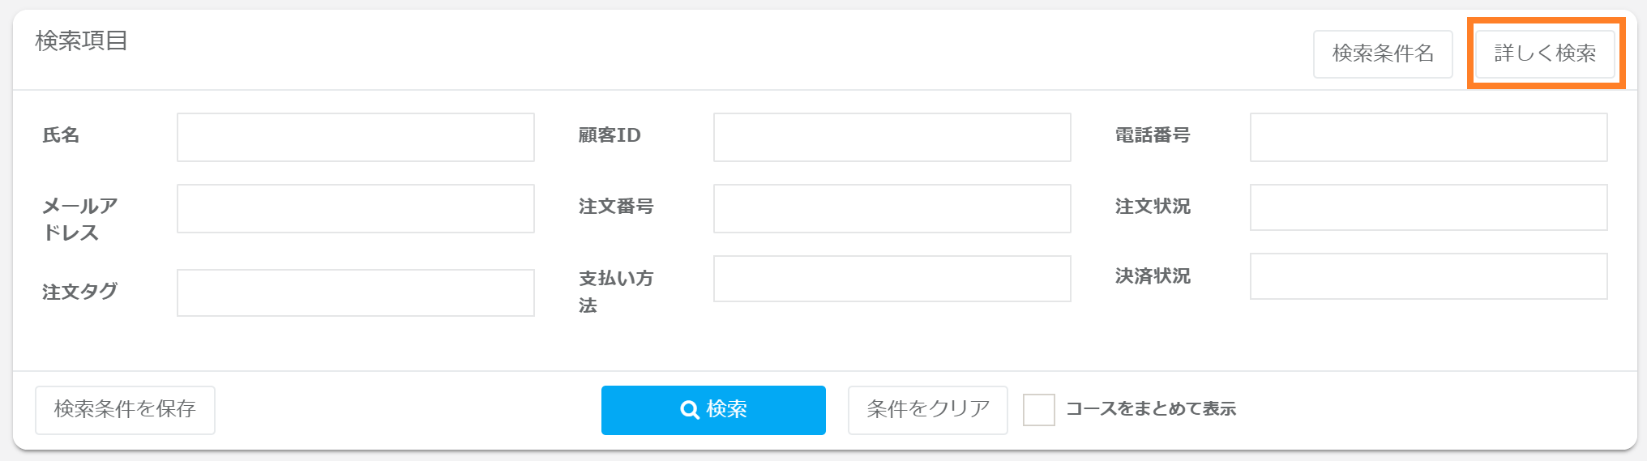Click into the 顧客ID text box
1647x461 pixels.
(x=892, y=137)
